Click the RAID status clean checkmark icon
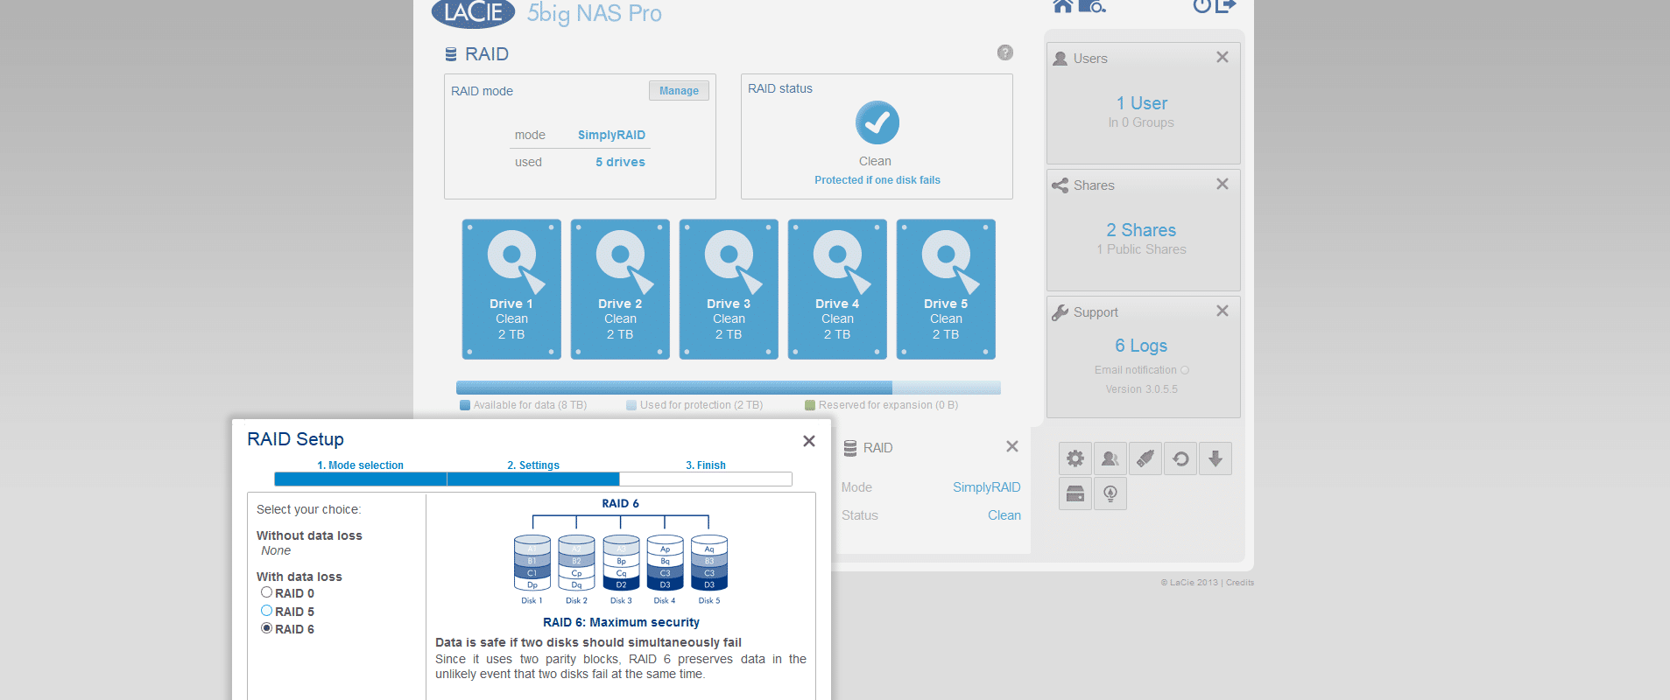 click(x=877, y=122)
